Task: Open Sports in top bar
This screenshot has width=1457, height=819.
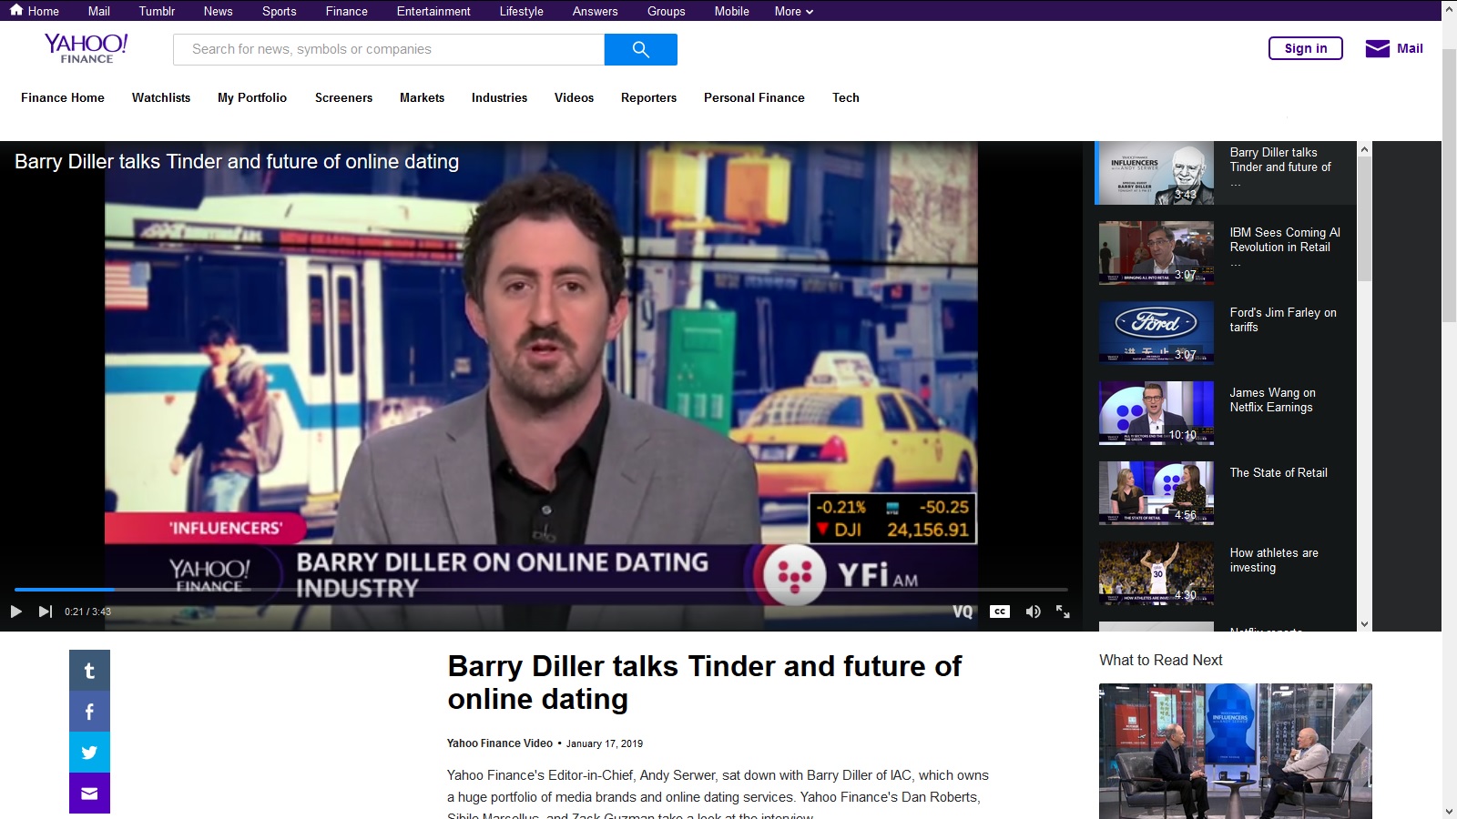Action: click(x=280, y=11)
